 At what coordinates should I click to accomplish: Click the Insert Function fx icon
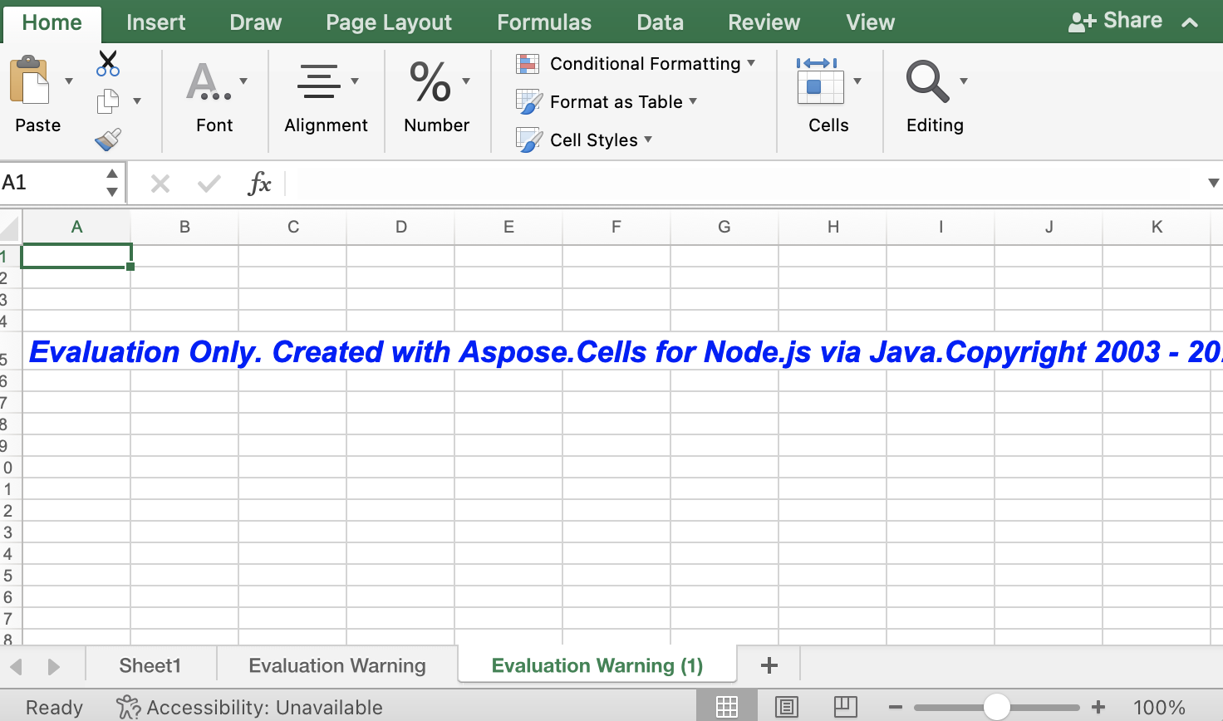coord(260,183)
